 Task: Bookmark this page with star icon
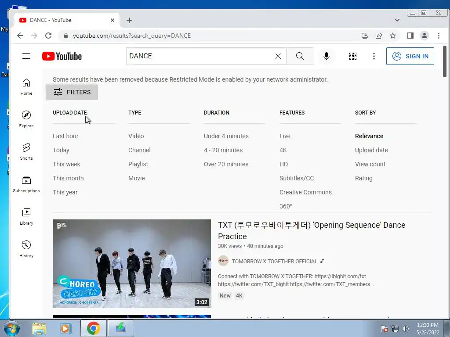point(392,36)
